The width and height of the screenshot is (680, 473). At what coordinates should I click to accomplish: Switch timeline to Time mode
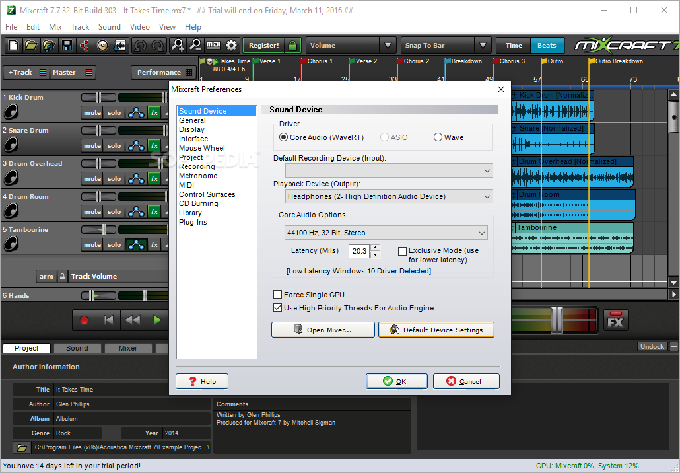pyautogui.click(x=514, y=45)
